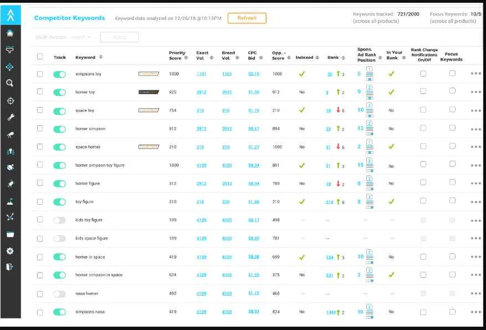Click Rank Change Notifications cell for simpsons toy
This screenshot has height=330, width=486.
tap(423, 74)
